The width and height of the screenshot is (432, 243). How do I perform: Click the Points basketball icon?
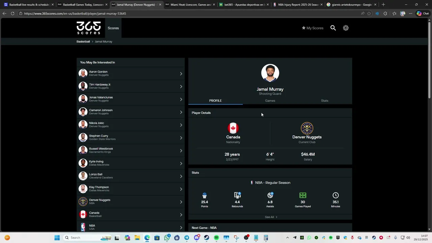(x=205, y=195)
